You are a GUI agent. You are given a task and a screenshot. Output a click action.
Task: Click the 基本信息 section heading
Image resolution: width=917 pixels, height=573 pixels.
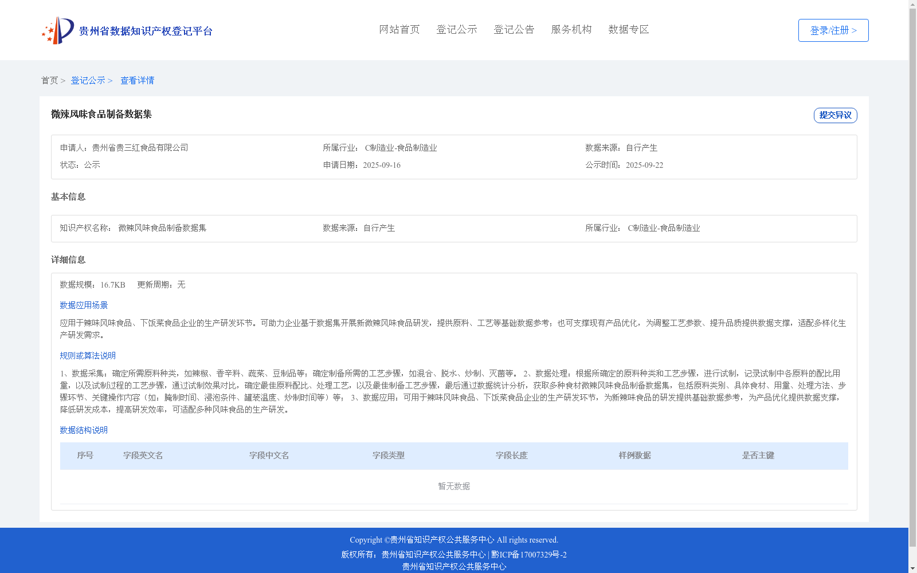pyautogui.click(x=68, y=197)
